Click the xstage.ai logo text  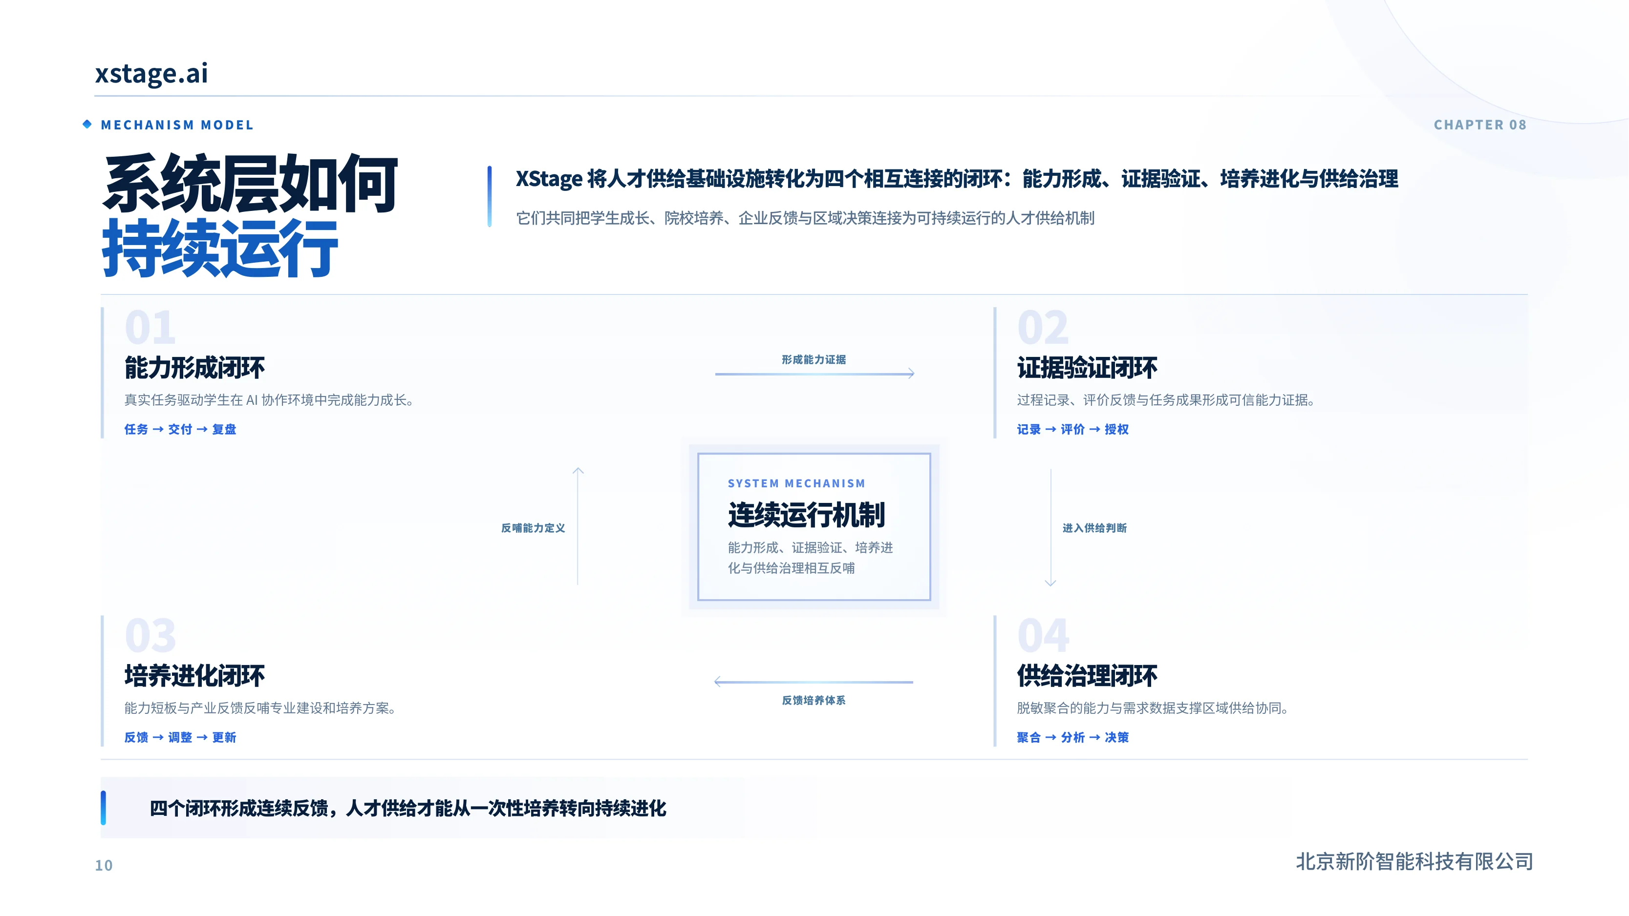(151, 73)
